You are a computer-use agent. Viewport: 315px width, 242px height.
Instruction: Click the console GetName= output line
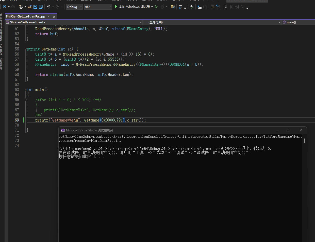pos(180,139)
